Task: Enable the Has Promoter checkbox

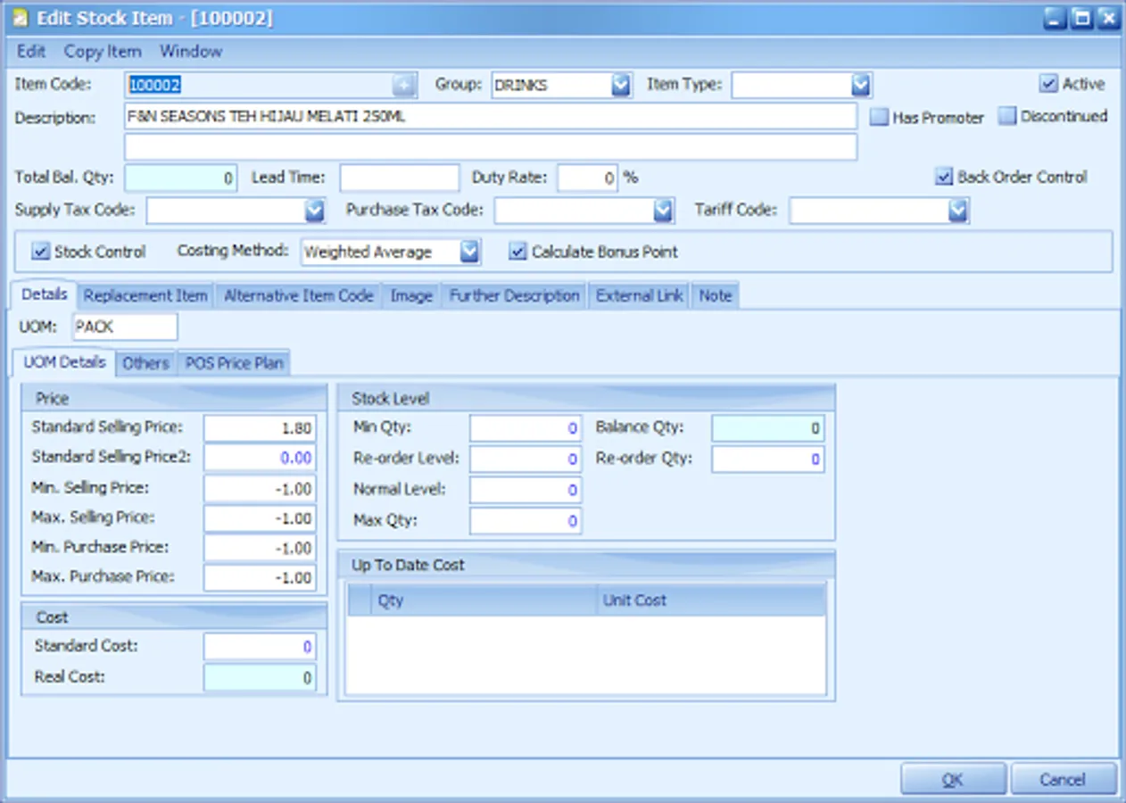Action: point(879,117)
